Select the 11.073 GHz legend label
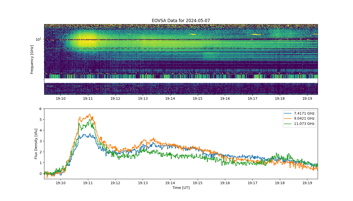Viewport: 353px width, 201px height. coord(305,124)
